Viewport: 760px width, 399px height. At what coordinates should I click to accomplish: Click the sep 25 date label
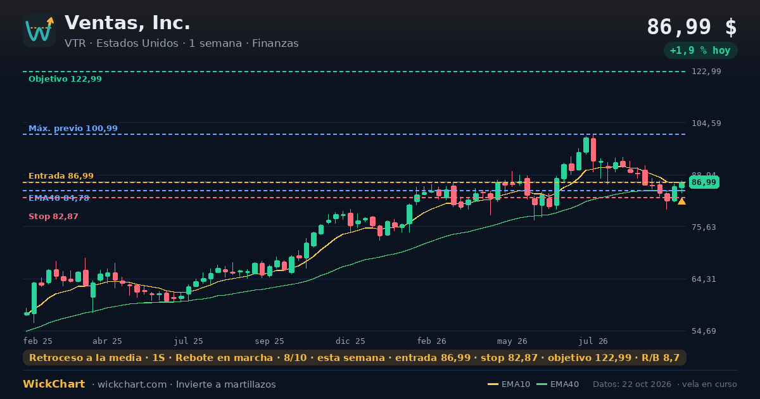(x=269, y=341)
